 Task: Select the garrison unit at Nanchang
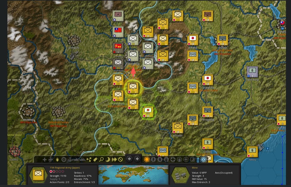point(252,72)
